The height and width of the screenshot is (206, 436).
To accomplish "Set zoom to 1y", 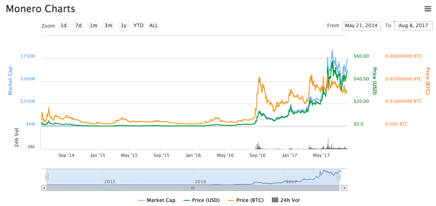I will (x=124, y=26).
